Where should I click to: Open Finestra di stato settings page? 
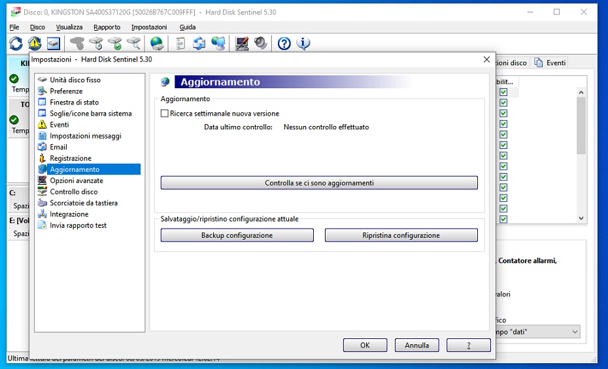[74, 103]
